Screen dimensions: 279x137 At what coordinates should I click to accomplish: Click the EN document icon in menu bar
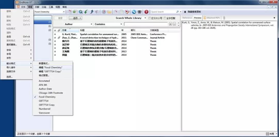point(18,7)
